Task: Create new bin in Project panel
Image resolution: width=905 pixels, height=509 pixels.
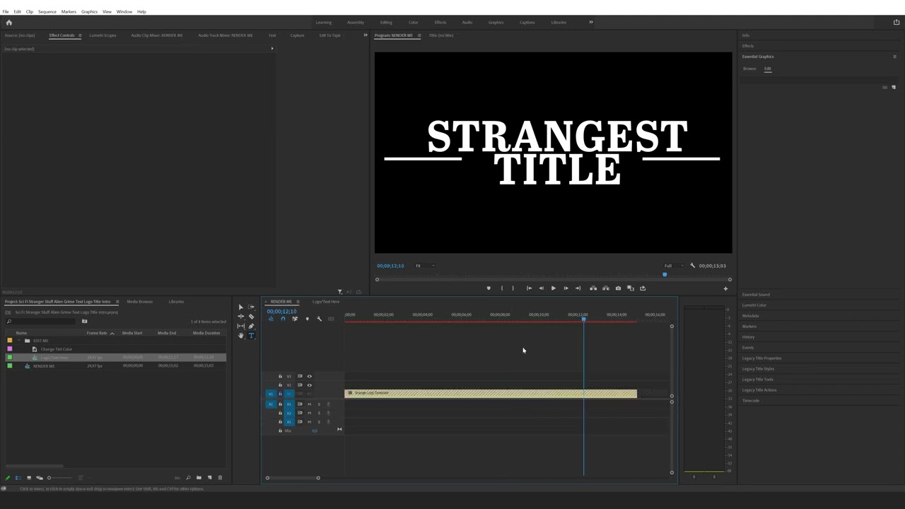Action: click(x=199, y=478)
